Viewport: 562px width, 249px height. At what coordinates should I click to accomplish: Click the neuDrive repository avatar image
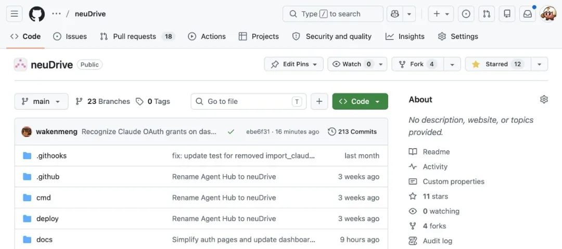click(x=20, y=64)
